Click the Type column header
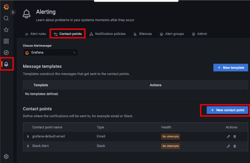Viewport: 250px width, 163px height. 100,127
